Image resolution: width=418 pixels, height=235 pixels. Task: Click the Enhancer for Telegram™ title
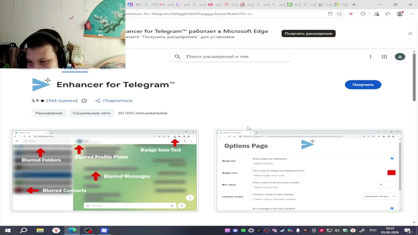coord(116,85)
